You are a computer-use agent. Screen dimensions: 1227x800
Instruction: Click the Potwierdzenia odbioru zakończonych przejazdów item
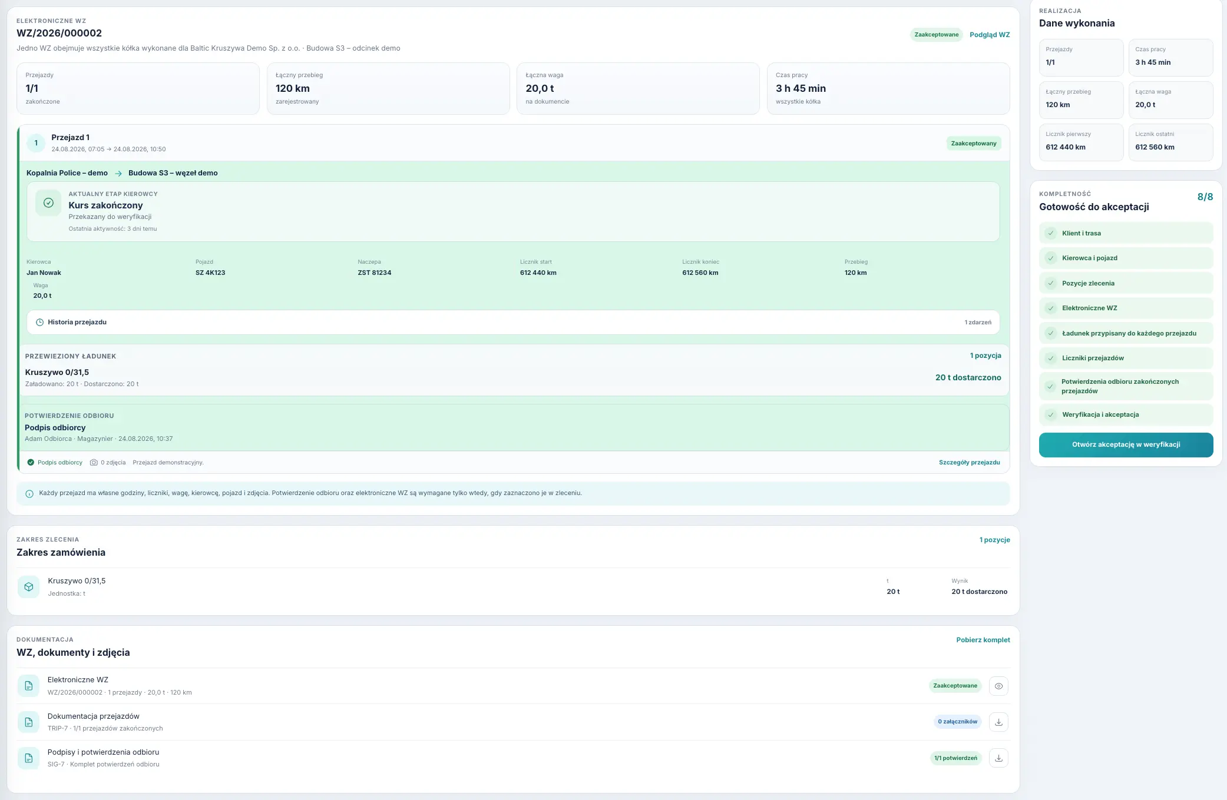[1126, 386]
